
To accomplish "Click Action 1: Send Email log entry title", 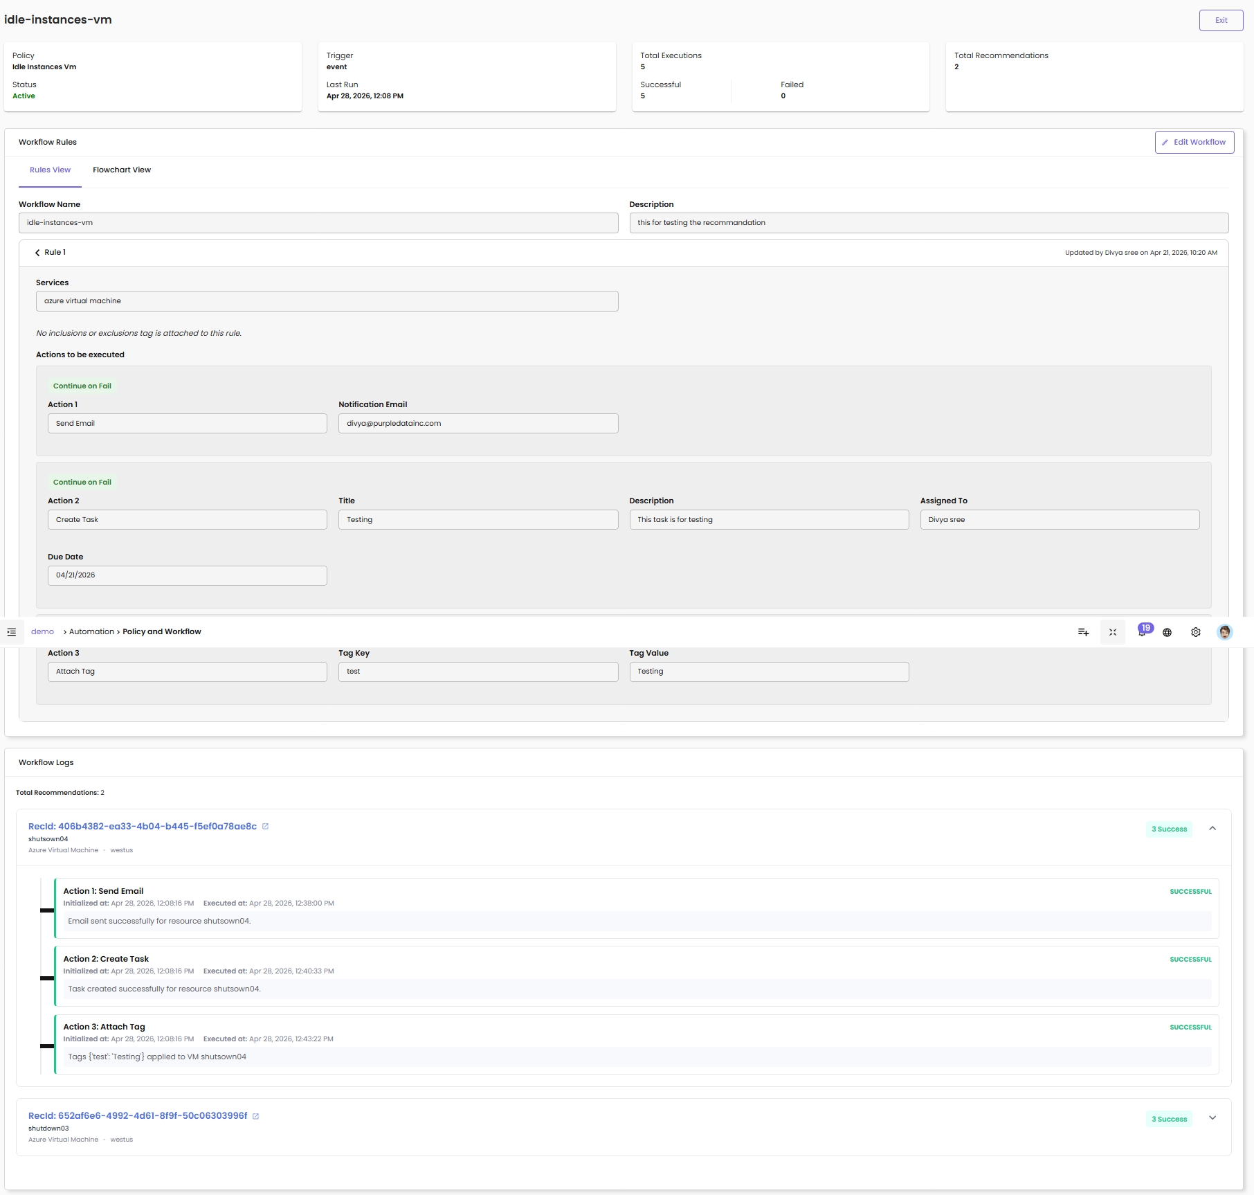I will tap(104, 892).
